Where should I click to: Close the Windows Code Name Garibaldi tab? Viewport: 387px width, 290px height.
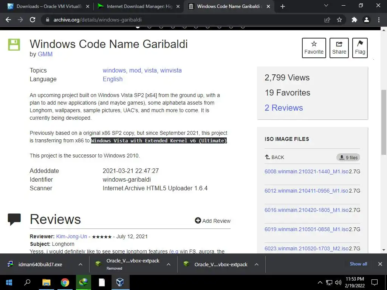[x=268, y=7]
